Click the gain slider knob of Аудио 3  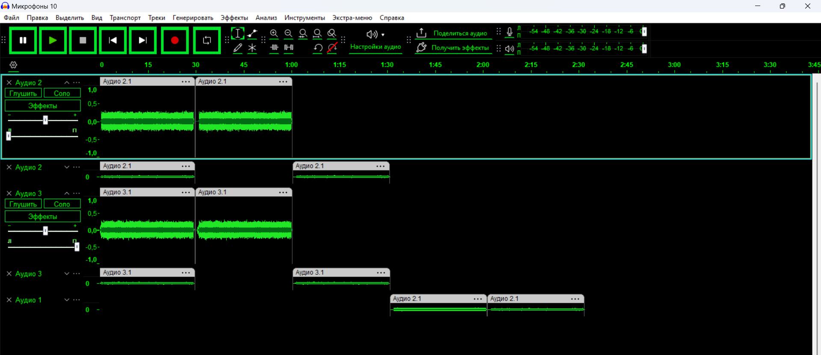tap(45, 231)
